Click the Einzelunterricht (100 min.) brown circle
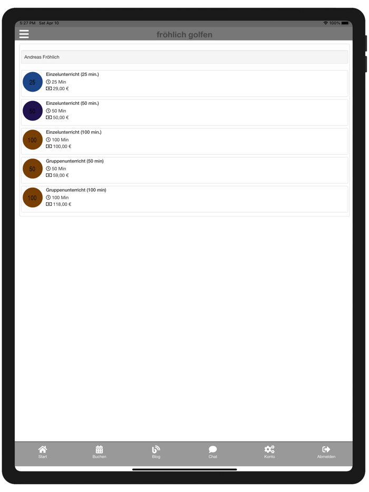This screenshot has height=492, width=369. tap(33, 140)
